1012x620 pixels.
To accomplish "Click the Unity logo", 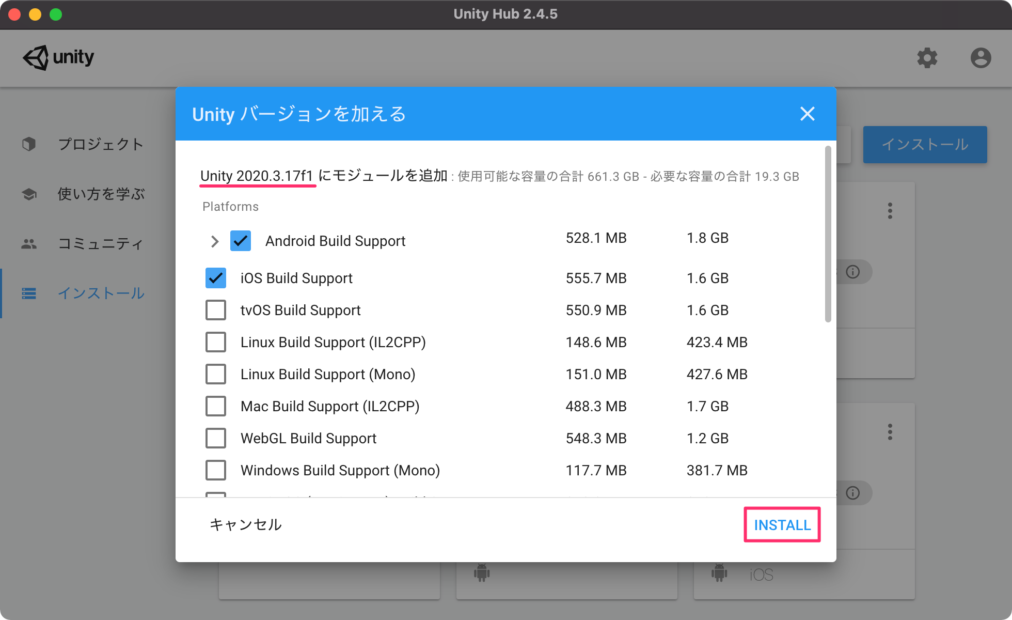I will [x=58, y=57].
